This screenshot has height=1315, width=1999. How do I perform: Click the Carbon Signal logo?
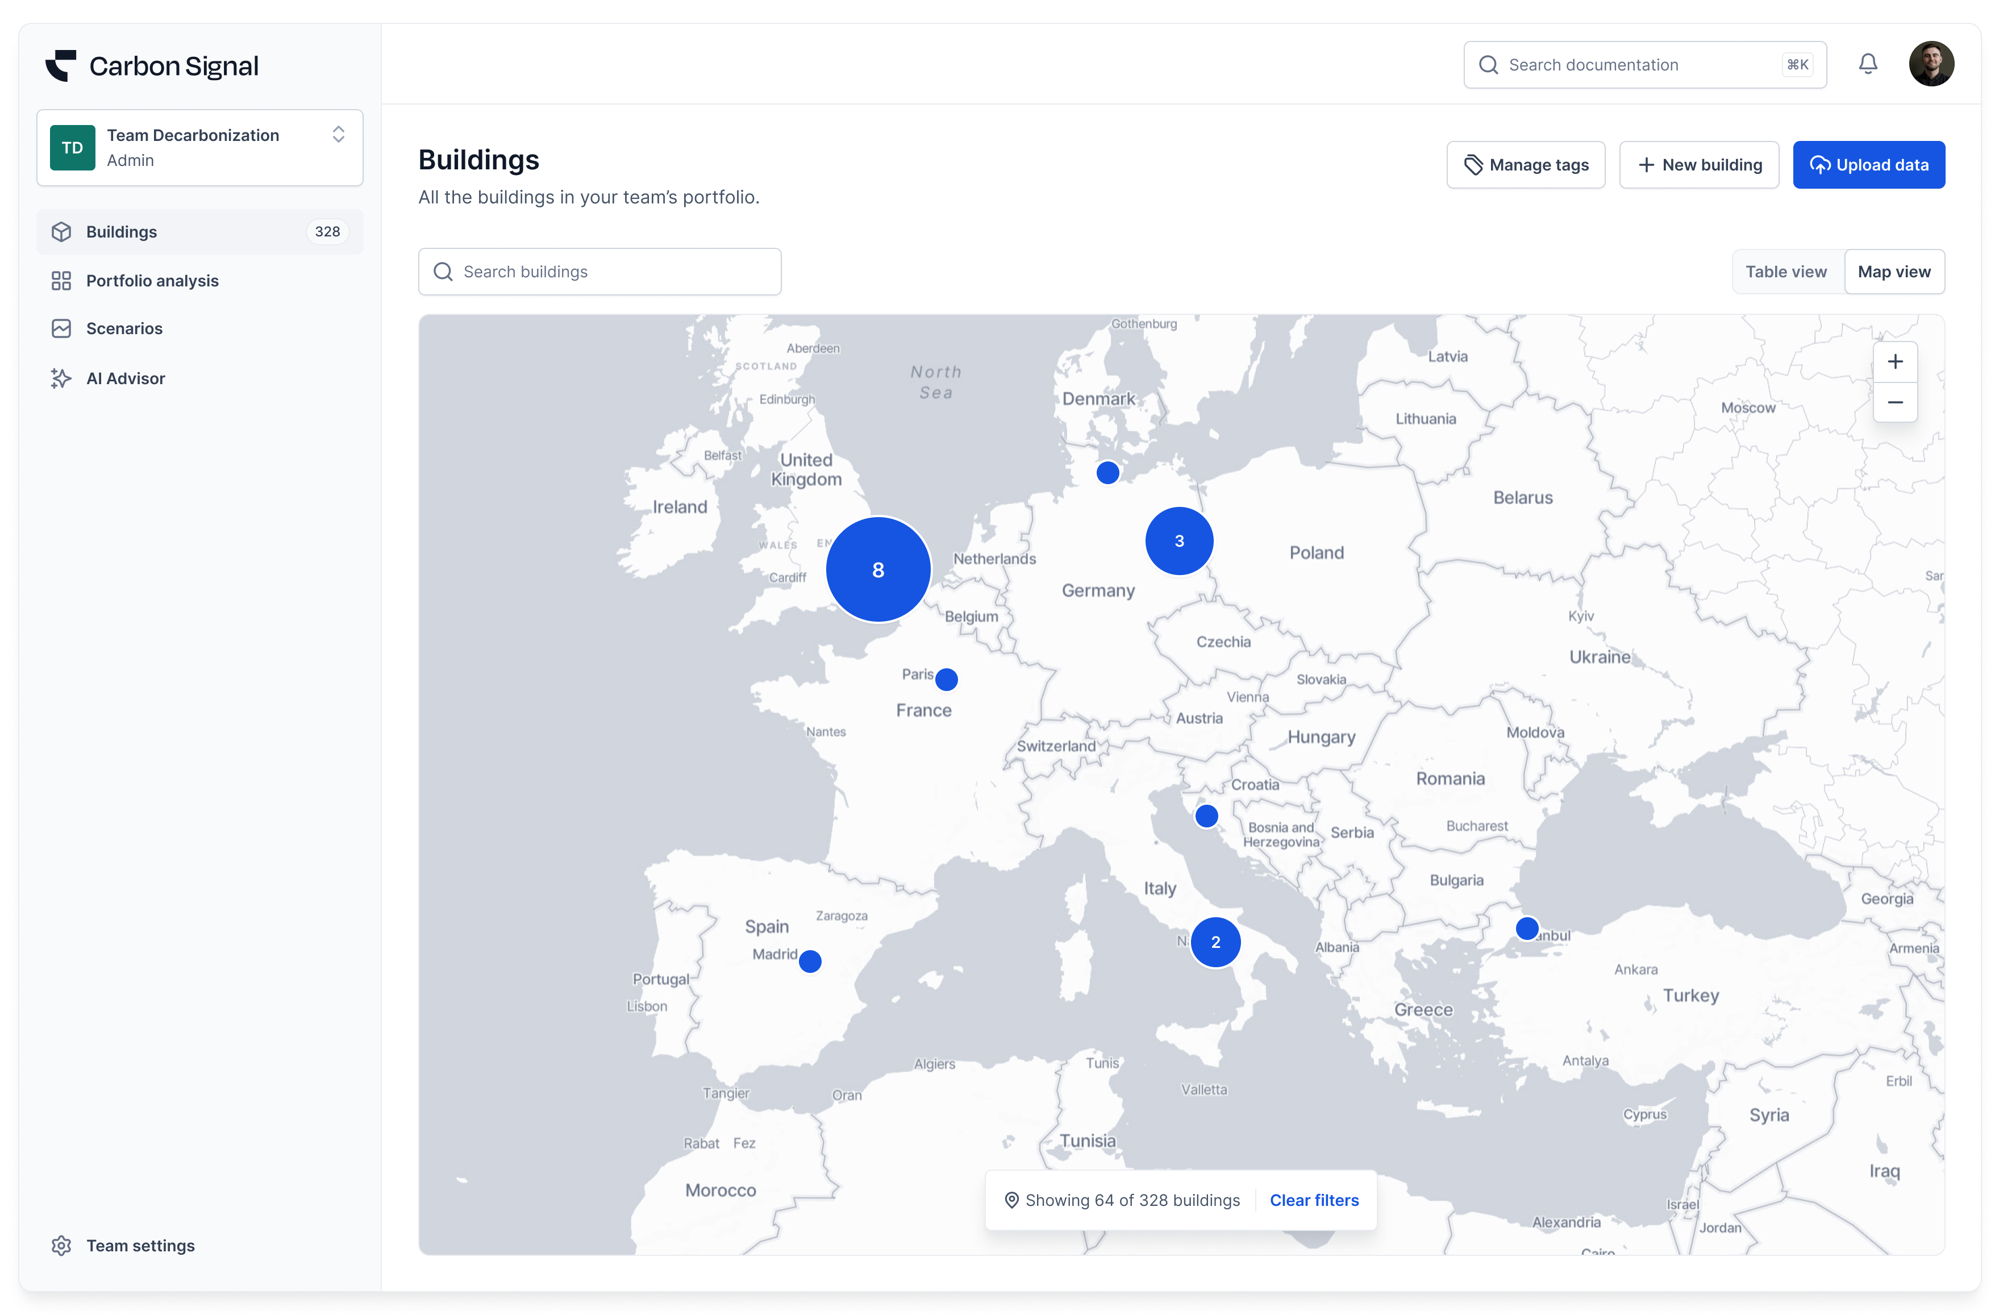click(61, 65)
